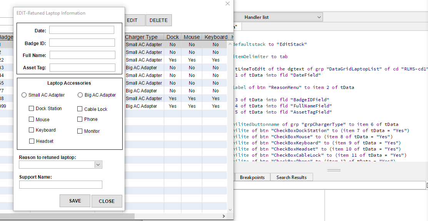This screenshot has width=428, height=221.
Task: Click the EDIT button above grid
Action: tap(132, 20)
